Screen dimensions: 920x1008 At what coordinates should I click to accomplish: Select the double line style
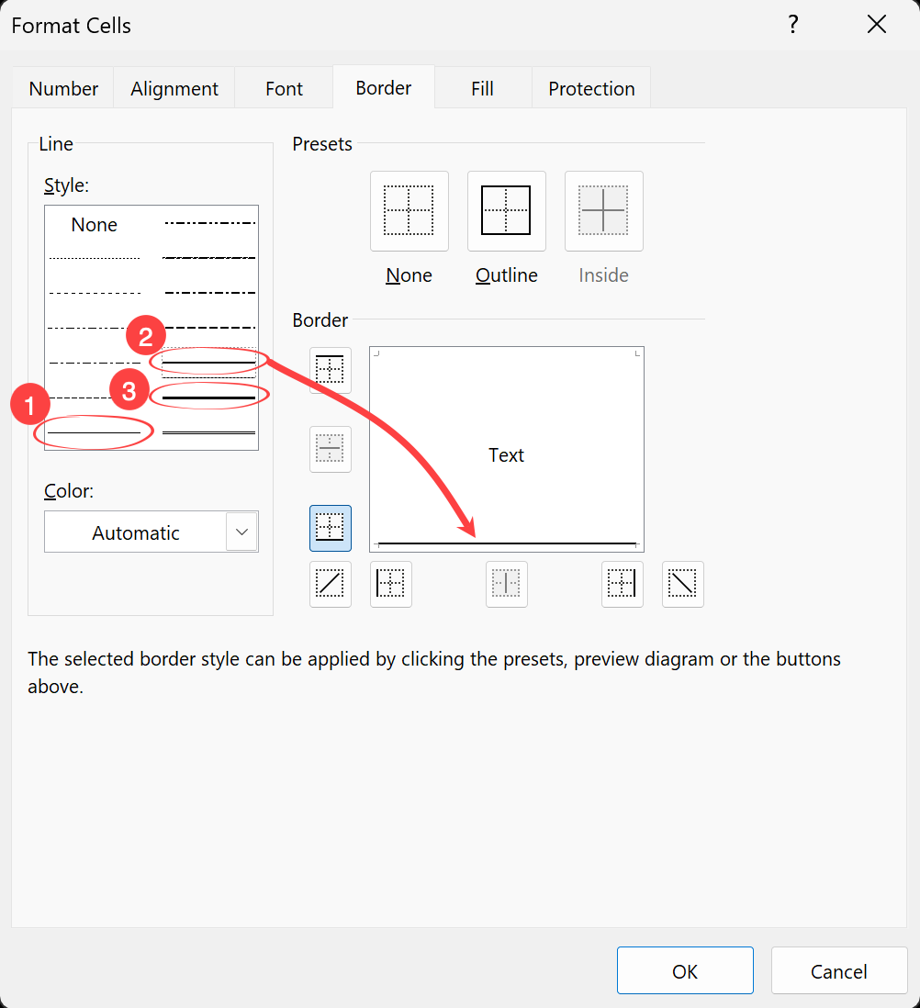click(x=208, y=431)
